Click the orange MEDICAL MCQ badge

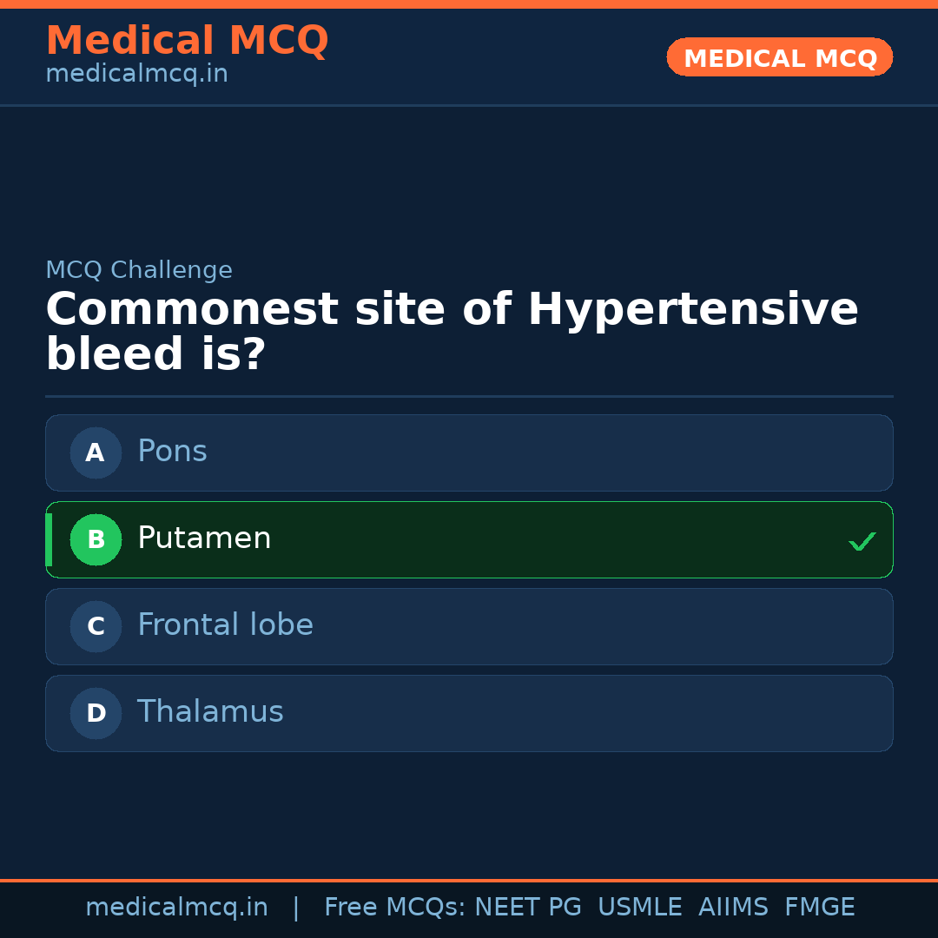(x=779, y=57)
